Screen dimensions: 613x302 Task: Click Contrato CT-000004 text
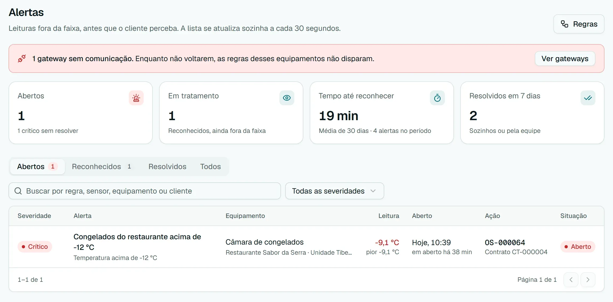pos(516,252)
